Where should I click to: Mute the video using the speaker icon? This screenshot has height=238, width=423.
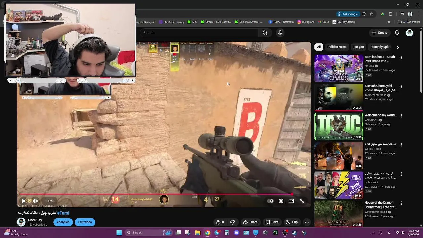[x=35, y=201]
